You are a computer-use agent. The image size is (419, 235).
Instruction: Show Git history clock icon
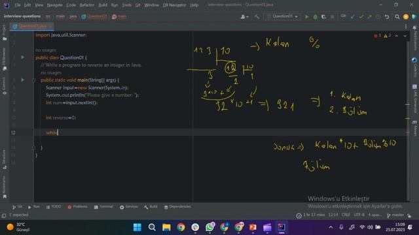coord(378,17)
